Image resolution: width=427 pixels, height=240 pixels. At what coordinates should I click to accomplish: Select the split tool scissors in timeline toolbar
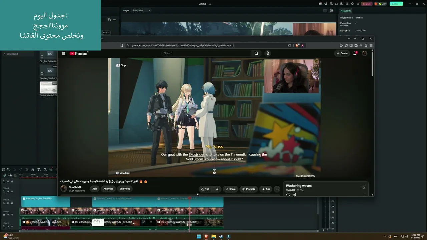[x=33, y=169]
